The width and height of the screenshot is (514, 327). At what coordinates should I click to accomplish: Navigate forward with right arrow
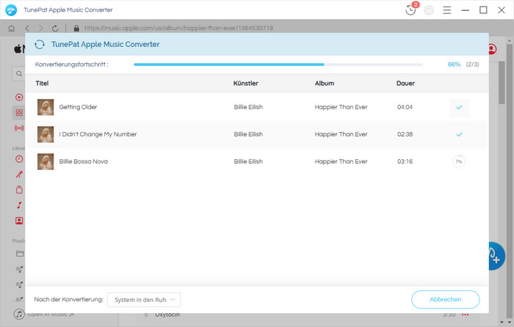[41, 28]
